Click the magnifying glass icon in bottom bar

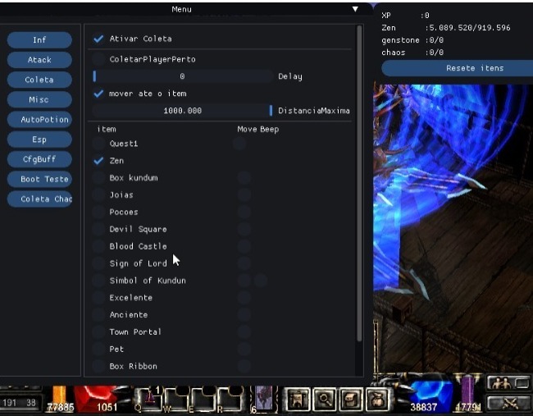pyautogui.click(x=325, y=399)
